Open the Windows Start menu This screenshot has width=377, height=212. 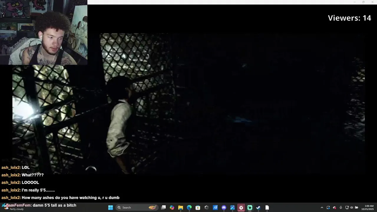[110, 208]
